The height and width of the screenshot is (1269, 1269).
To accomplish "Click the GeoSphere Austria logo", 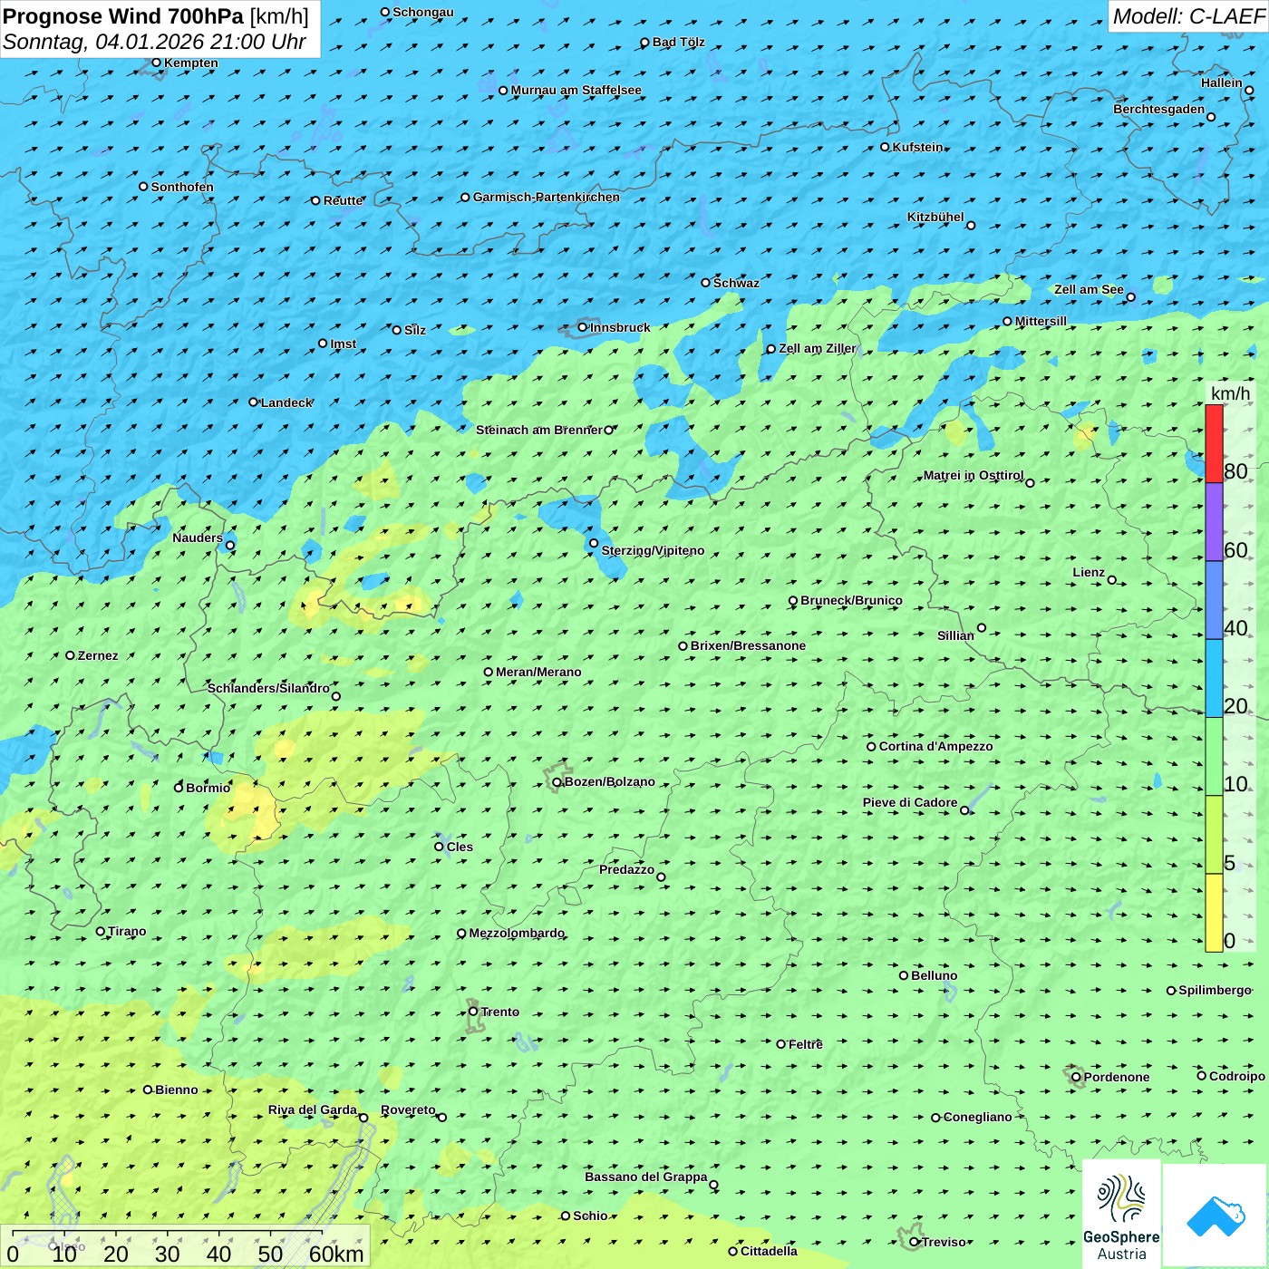I will click(1121, 1214).
